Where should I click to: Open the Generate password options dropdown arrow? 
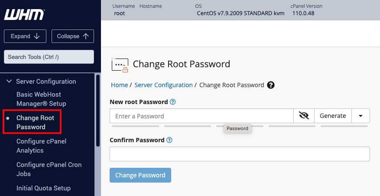(361, 116)
